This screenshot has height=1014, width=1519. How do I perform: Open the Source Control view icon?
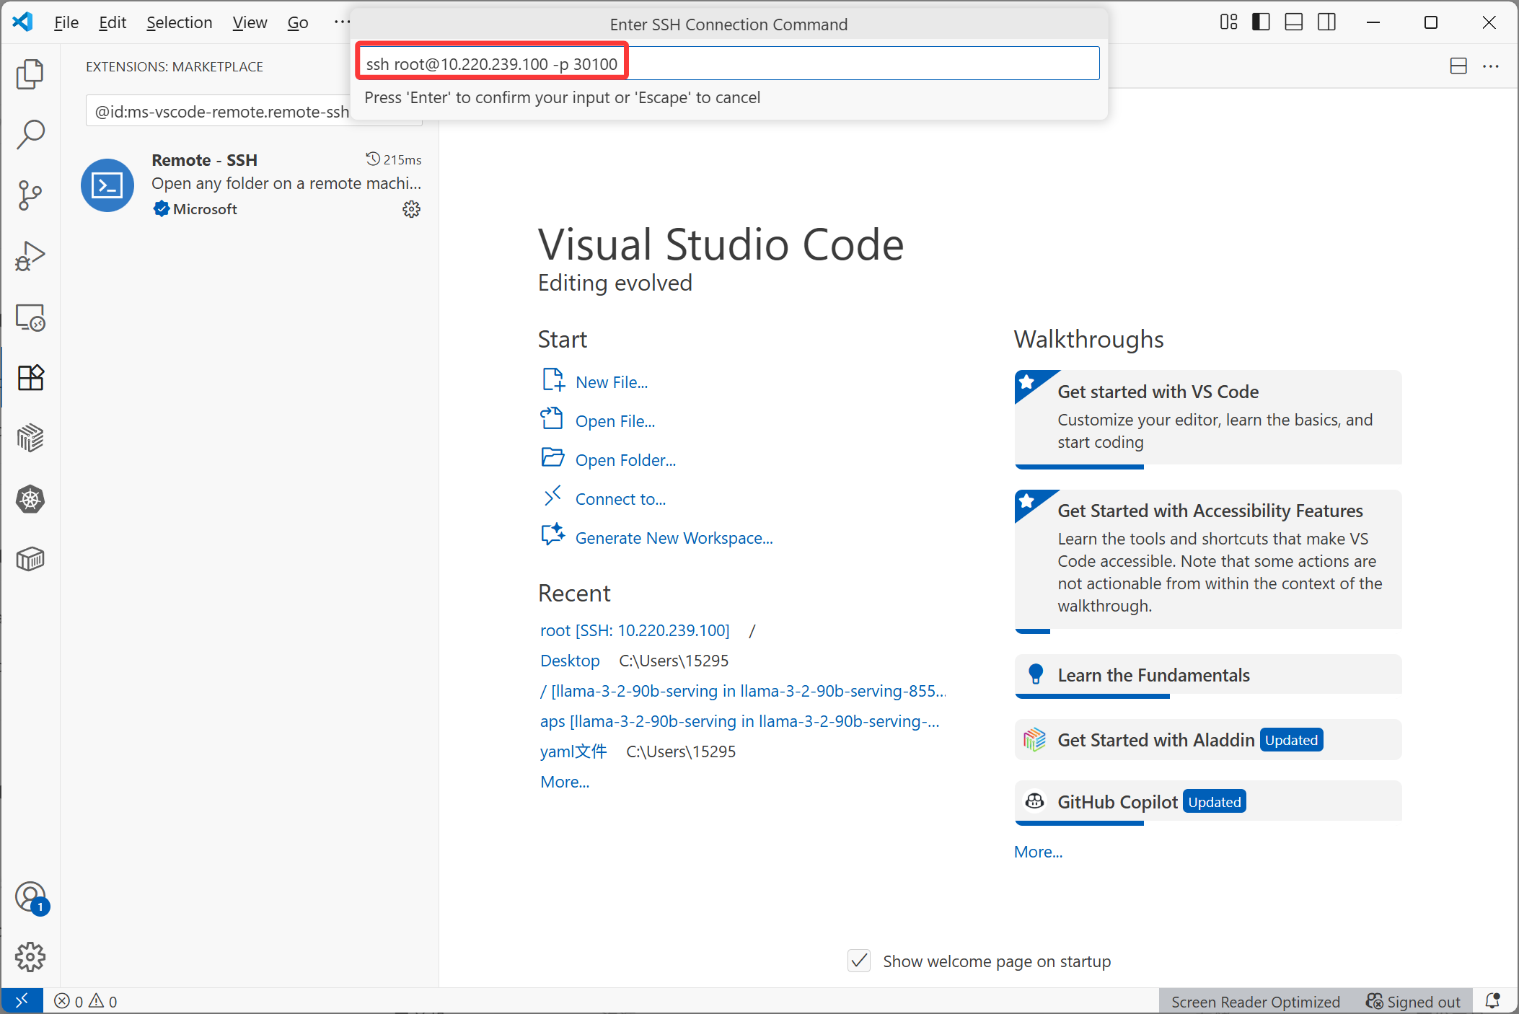(30, 195)
